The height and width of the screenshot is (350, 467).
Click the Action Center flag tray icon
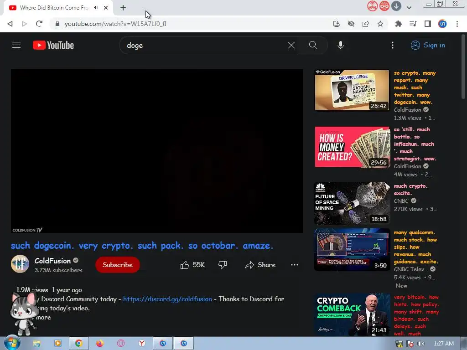click(x=410, y=344)
